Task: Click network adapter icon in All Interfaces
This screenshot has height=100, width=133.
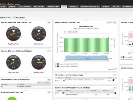Action: [64, 81]
